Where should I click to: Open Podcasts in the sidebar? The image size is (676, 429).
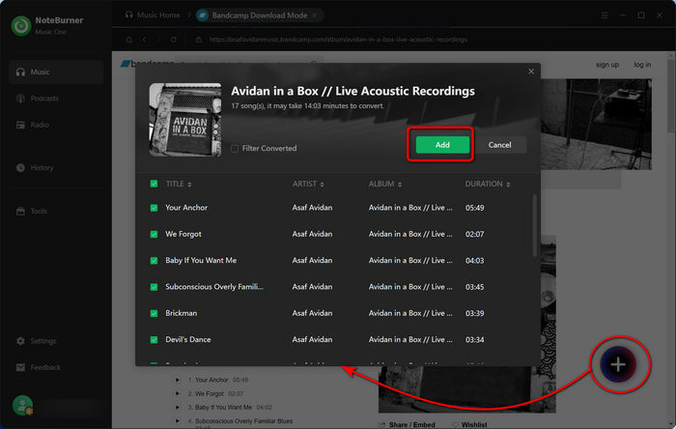click(56, 99)
